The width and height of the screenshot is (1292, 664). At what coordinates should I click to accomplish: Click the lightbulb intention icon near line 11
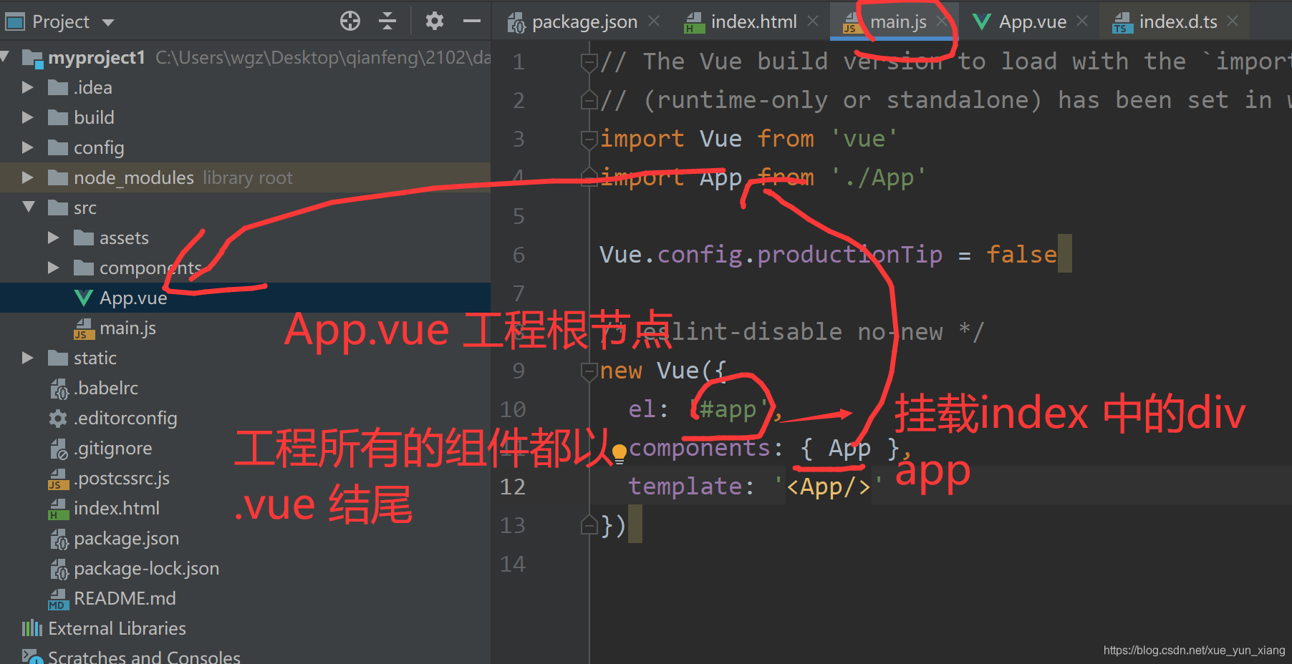[x=619, y=452]
